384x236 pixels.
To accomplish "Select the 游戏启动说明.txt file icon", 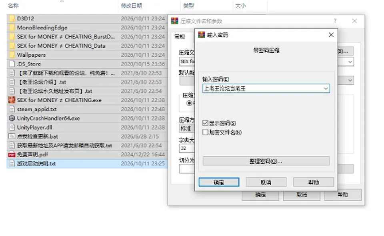I will [12, 164].
